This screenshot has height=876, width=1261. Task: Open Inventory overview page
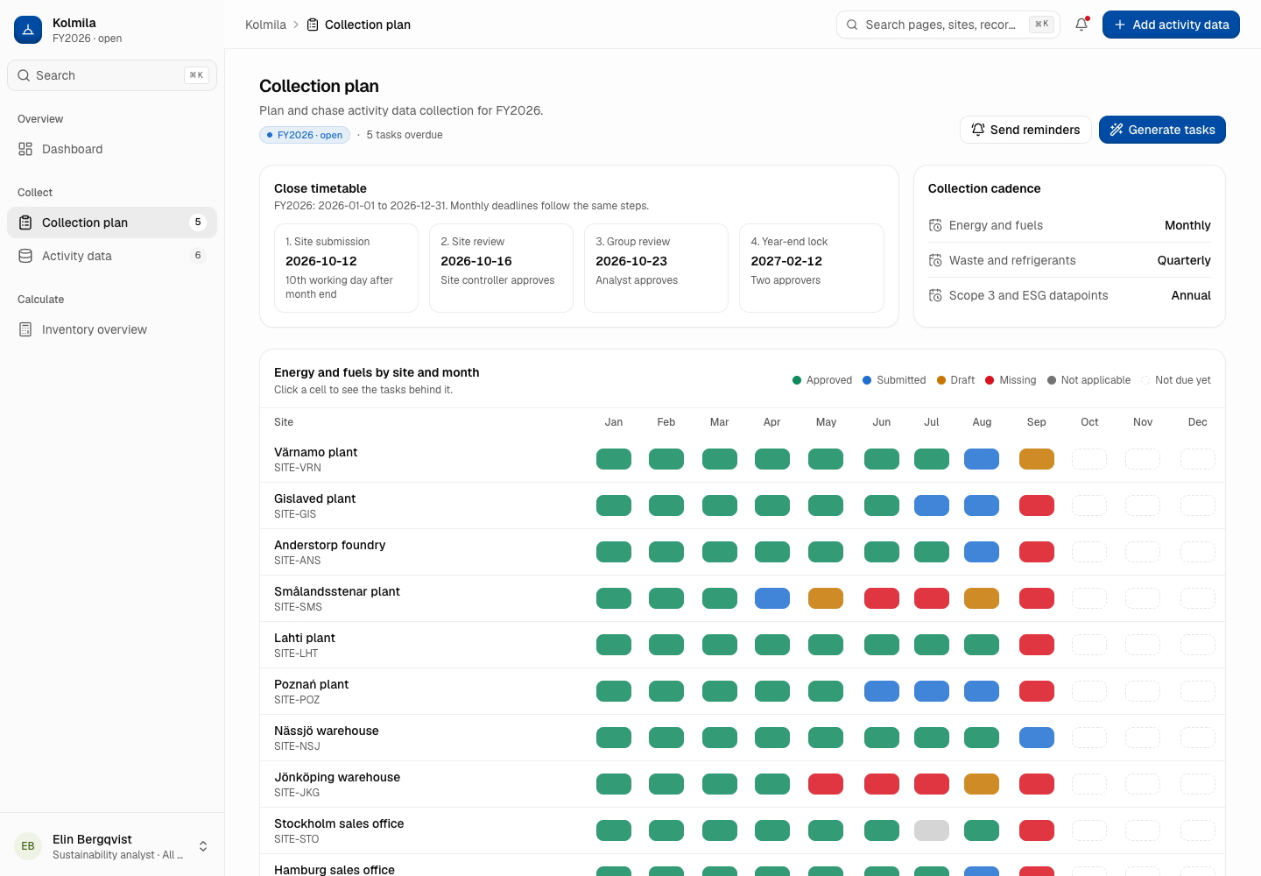click(x=112, y=329)
